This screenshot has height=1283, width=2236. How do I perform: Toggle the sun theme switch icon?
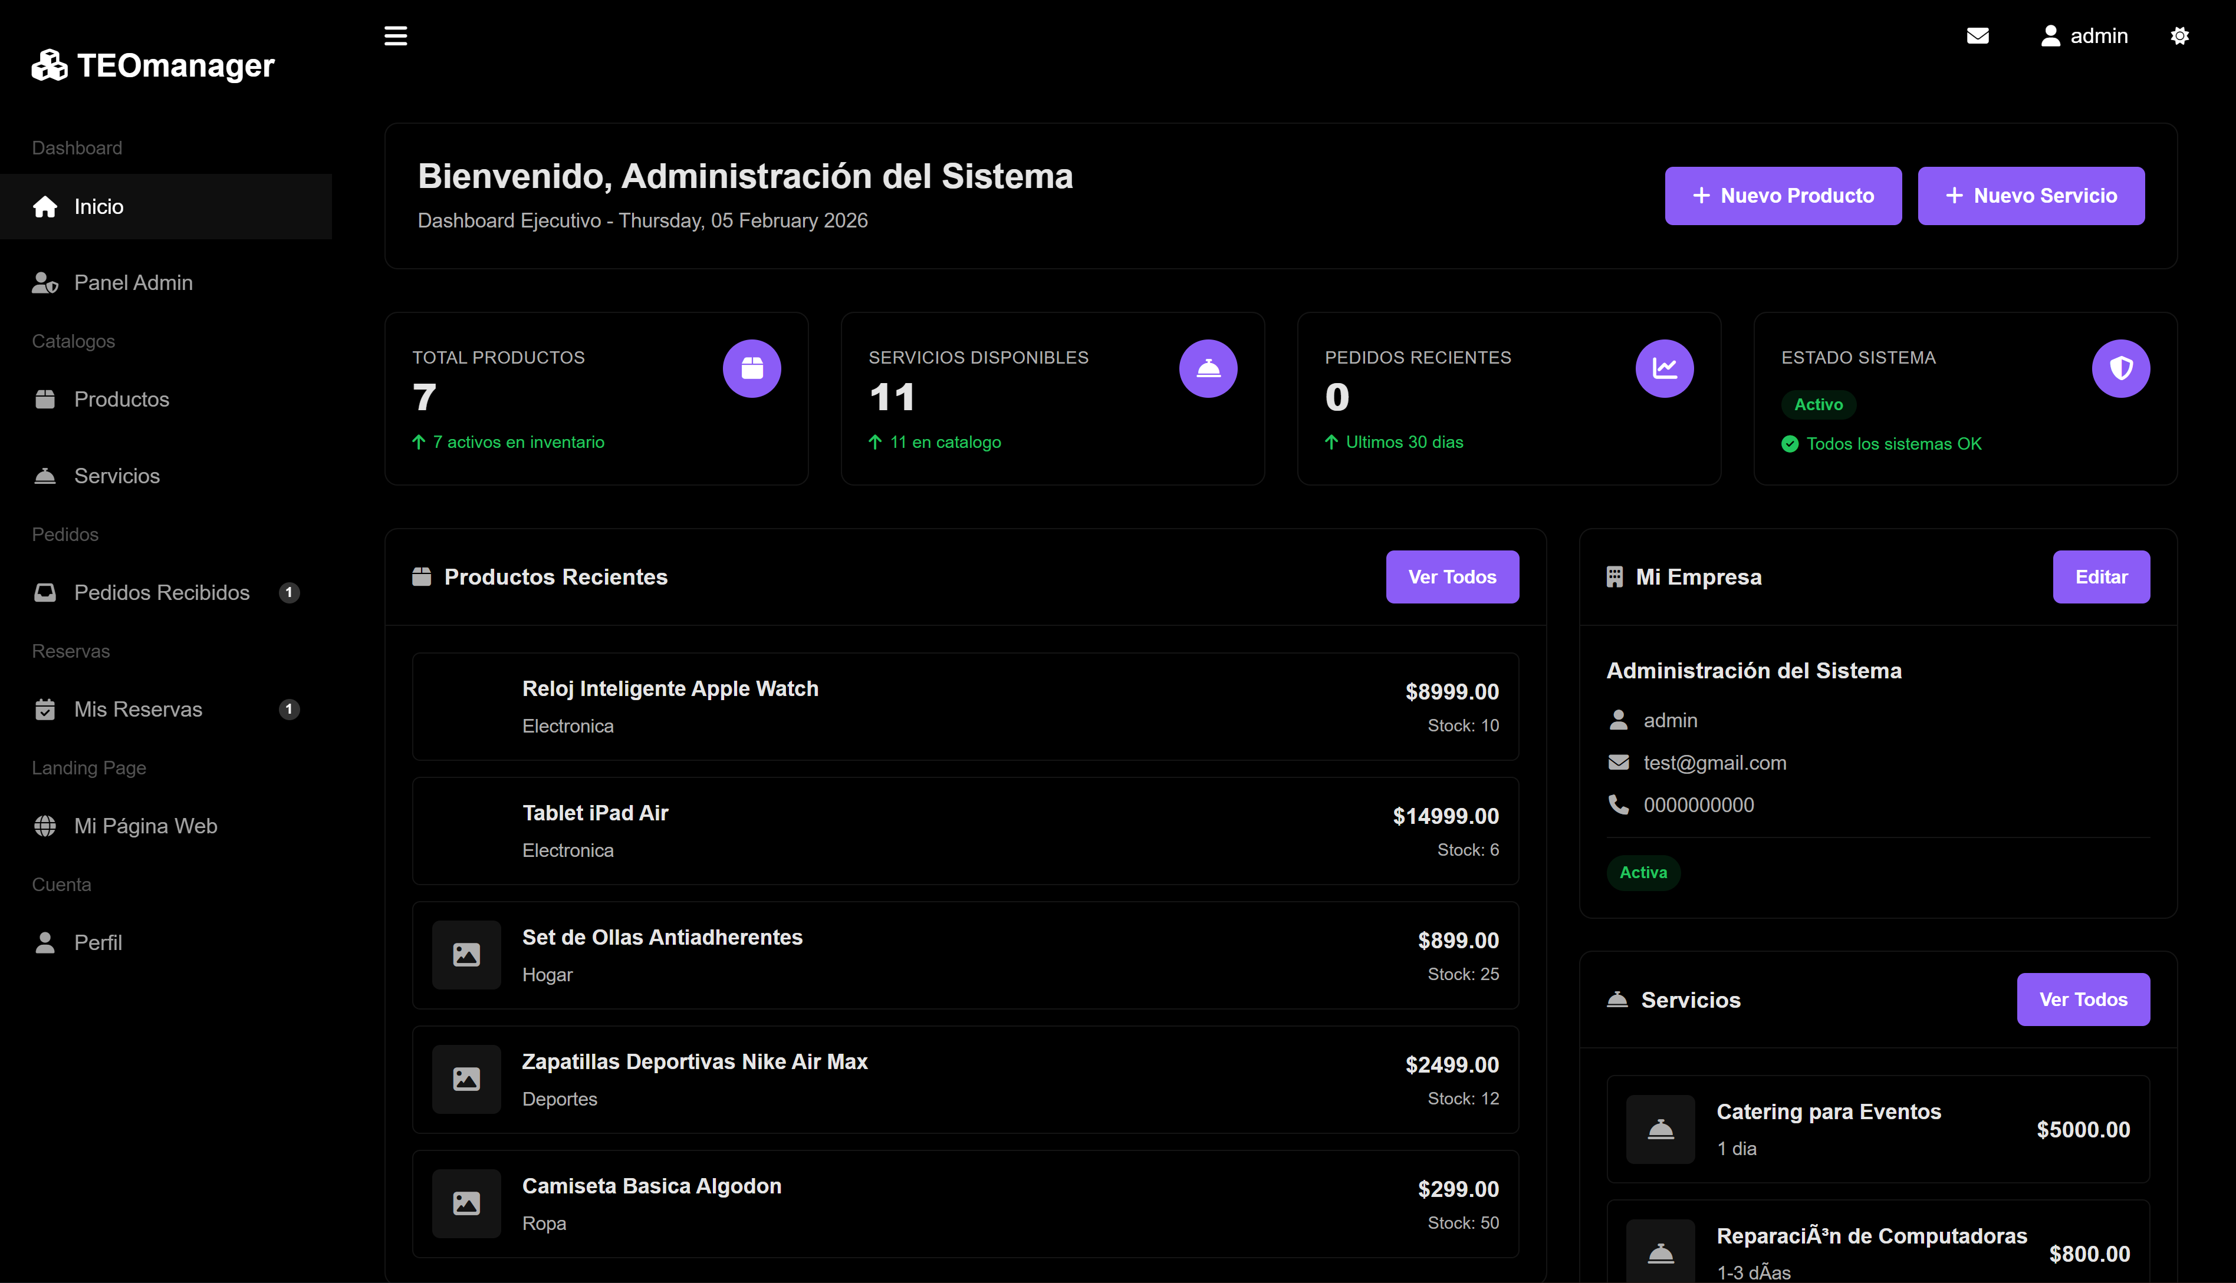(x=2179, y=36)
